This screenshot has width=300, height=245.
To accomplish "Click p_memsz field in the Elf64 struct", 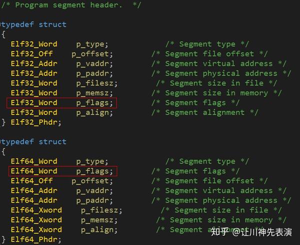I will [99, 220].
